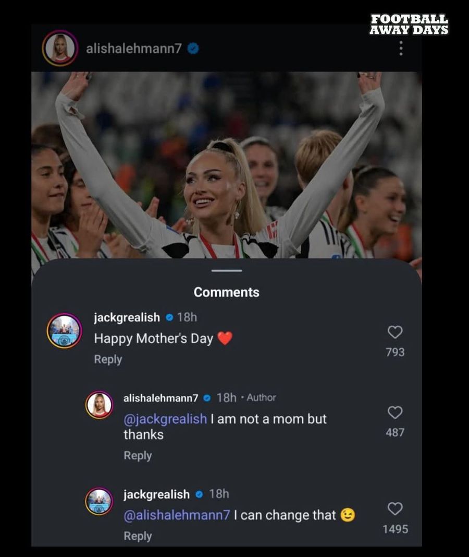
Task: Like the 'I can change that' reply
Action: (395, 508)
